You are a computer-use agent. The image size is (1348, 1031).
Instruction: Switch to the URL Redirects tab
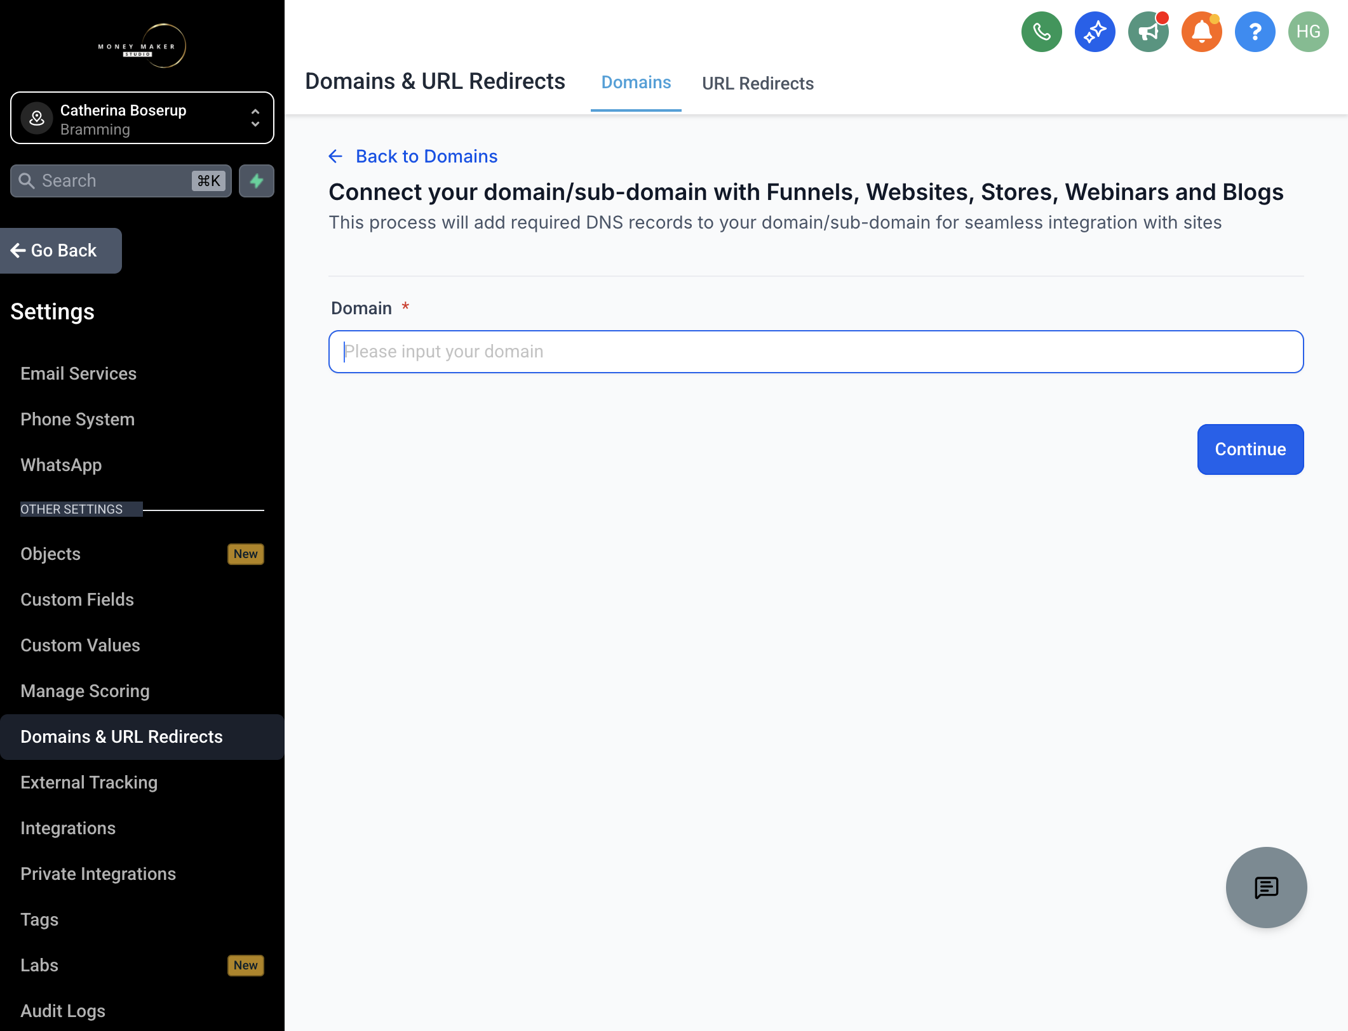[x=757, y=83]
